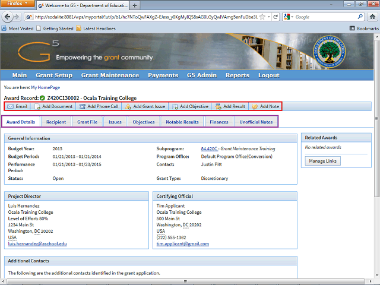Switch to the Recipient tab
This screenshot has height=285, width=380.
coord(56,122)
